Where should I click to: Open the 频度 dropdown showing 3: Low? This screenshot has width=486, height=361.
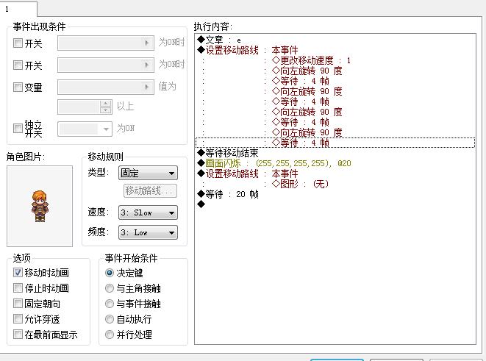(x=148, y=232)
